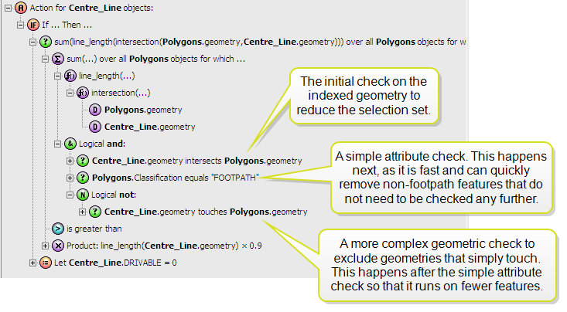The height and width of the screenshot is (312, 567).
Task: Click the Product multiply icon
Action: [57, 246]
